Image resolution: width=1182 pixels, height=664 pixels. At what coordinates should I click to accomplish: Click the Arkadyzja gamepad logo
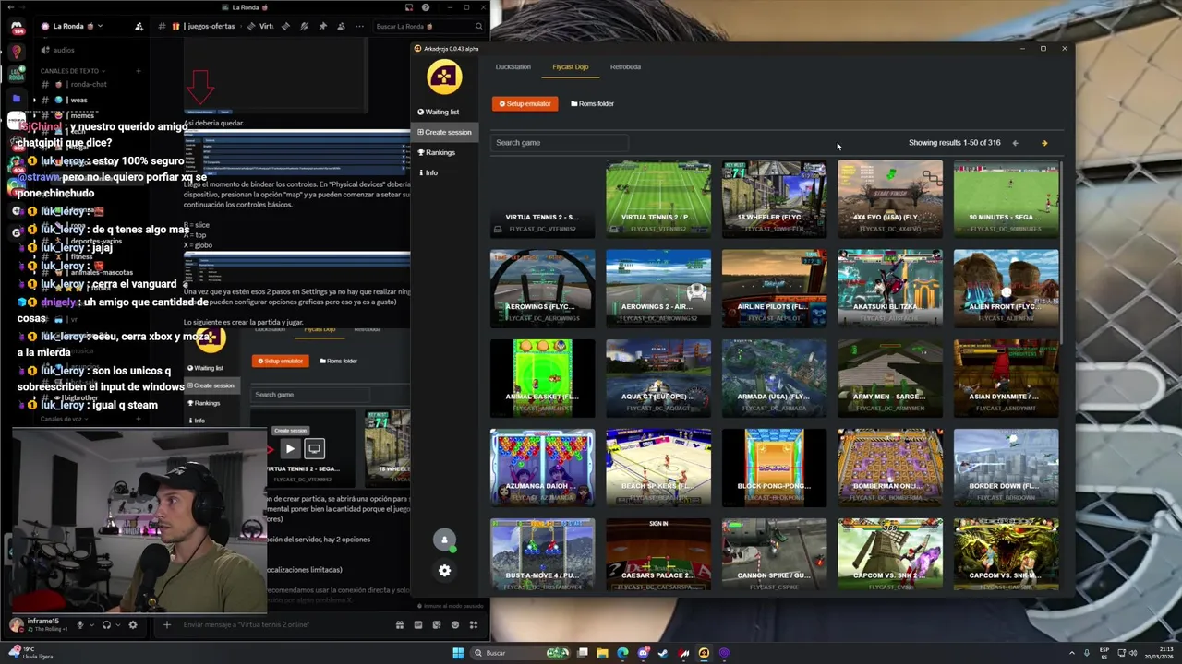444,77
